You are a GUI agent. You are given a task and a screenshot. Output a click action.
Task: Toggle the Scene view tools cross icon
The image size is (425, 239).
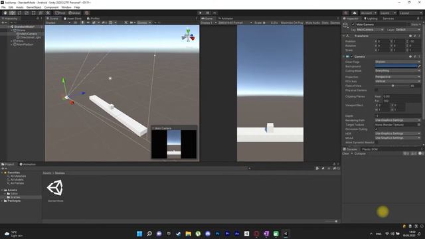click(126, 23)
